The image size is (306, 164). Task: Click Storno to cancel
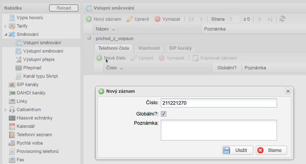coord(271,150)
